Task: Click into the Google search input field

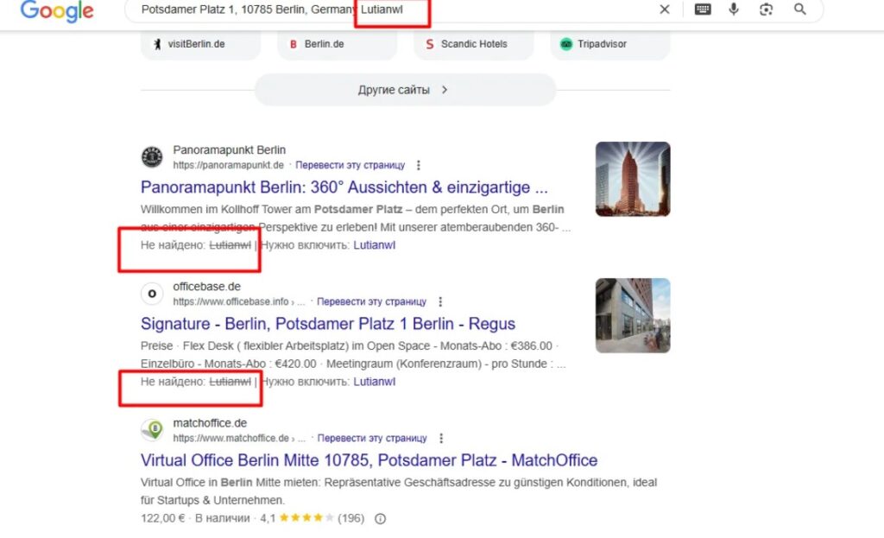Action: tap(395, 9)
